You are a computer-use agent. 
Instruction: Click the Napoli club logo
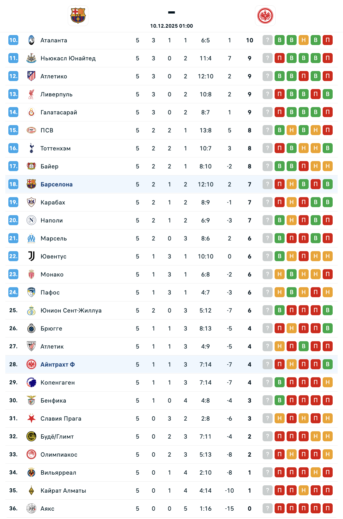pyautogui.click(x=31, y=220)
